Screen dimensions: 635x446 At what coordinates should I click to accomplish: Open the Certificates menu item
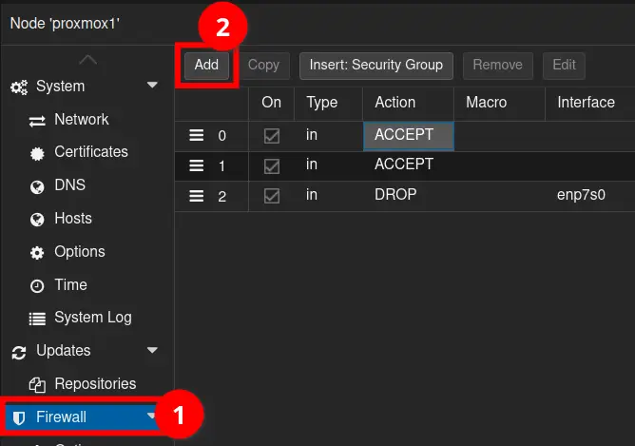tap(87, 152)
